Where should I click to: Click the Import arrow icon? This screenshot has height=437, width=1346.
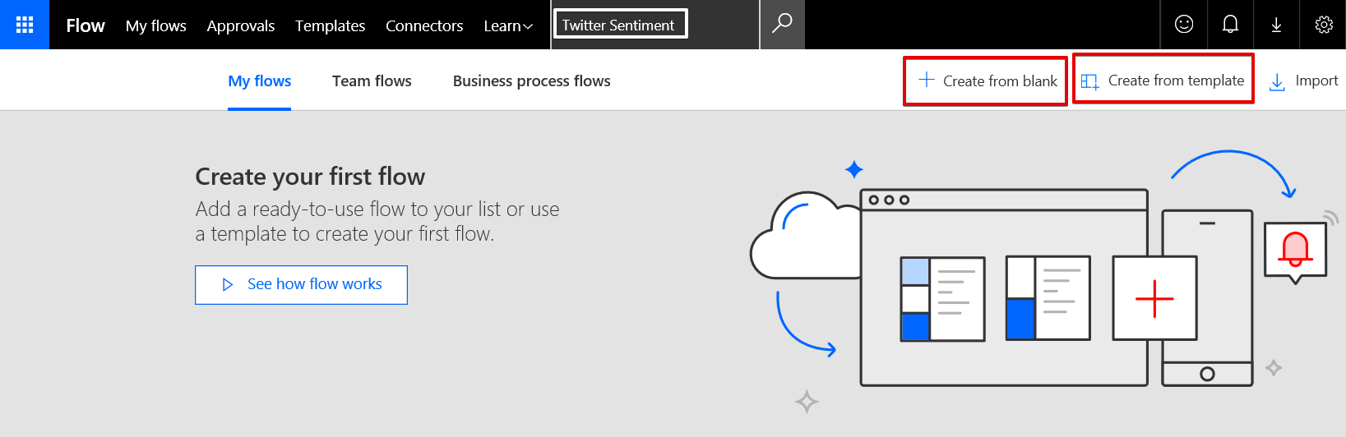[x=1277, y=82]
